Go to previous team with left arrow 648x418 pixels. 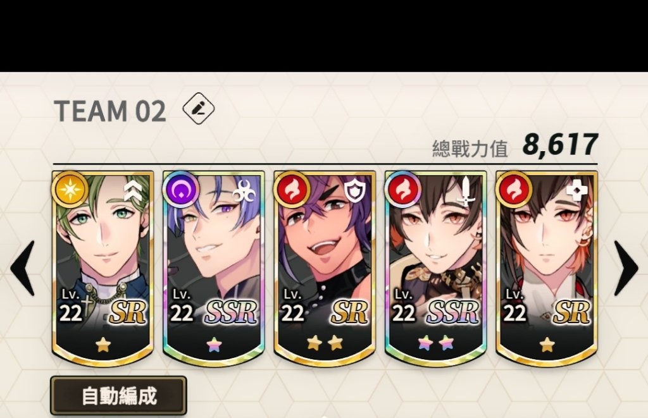[23, 268]
